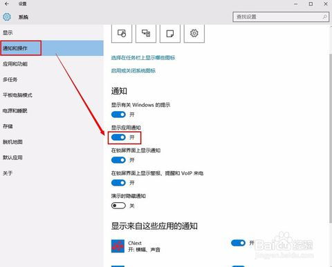Open 脱机地图 in the sidebar
The height and width of the screenshot is (267, 332).
(52, 142)
